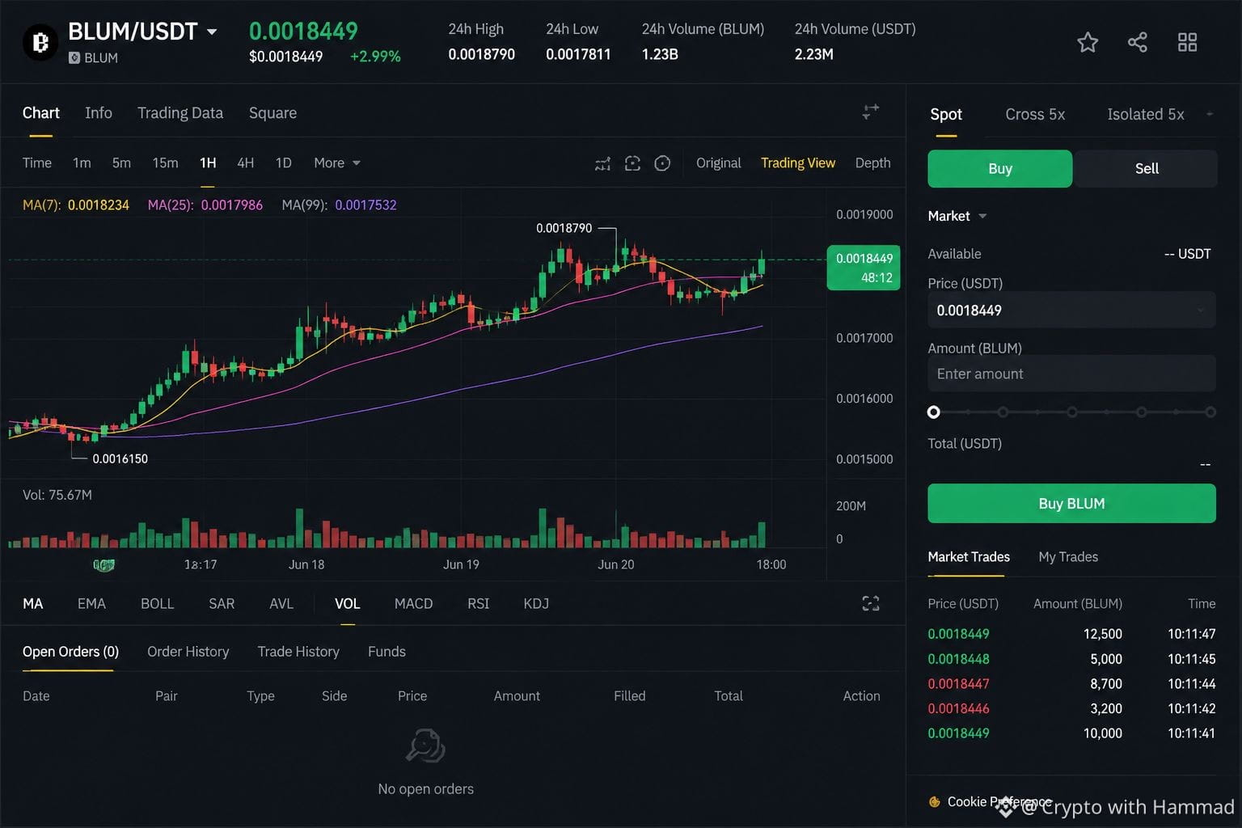Click the cookie preference icon
The height and width of the screenshot is (828, 1242).
coord(935,802)
